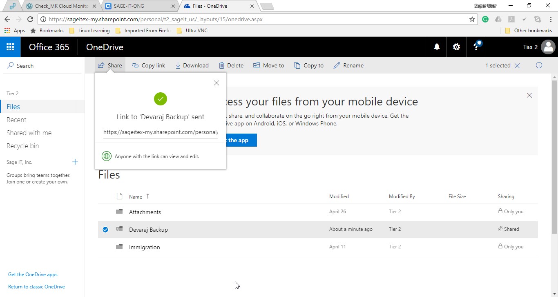Click the Tier 2 account avatar
Image resolution: width=558 pixels, height=297 pixels.
click(x=547, y=47)
